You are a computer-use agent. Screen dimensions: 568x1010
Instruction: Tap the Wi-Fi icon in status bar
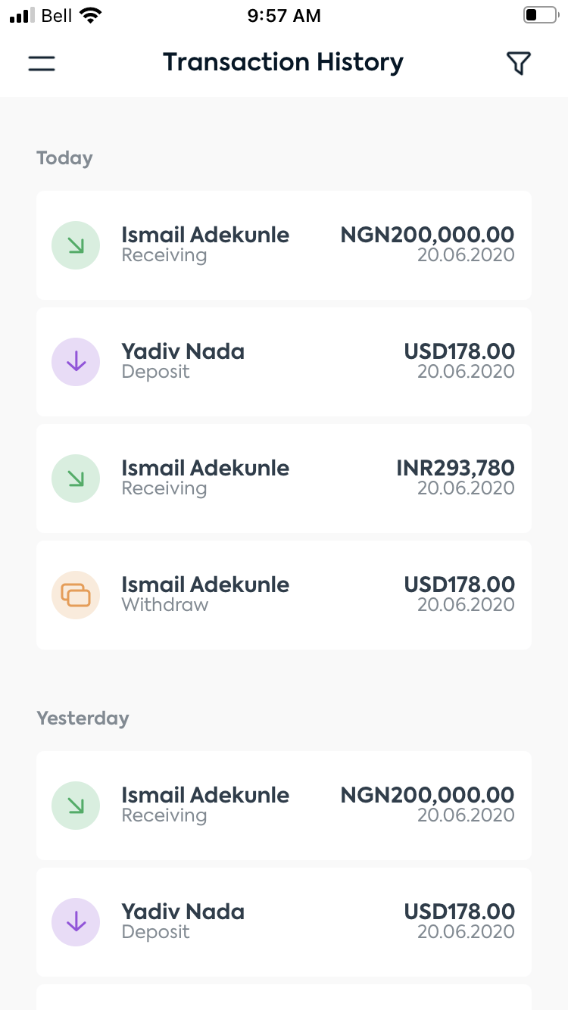click(x=91, y=16)
